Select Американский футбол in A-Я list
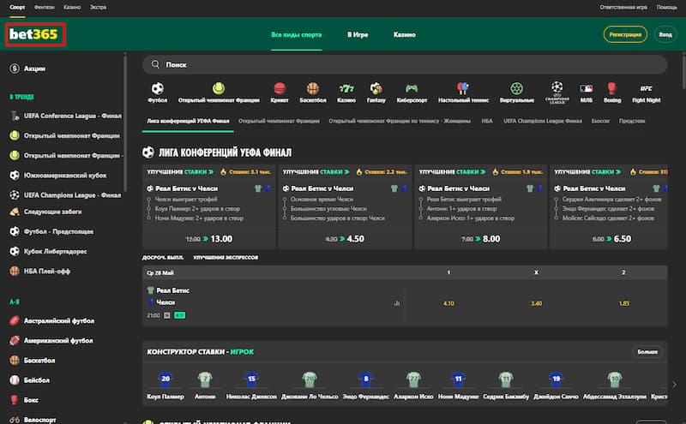Viewport: 686px width, 424px height. pyautogui.click(x=51, y=341)
